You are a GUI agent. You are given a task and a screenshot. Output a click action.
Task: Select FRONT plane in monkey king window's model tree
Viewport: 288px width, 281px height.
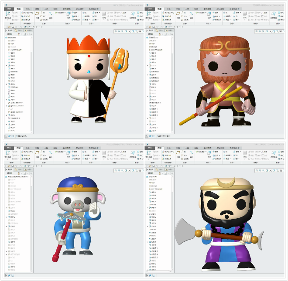click(x=153, y=47)
